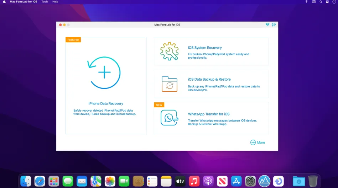Open the Downloads folder in the dock

coord(299,181)
